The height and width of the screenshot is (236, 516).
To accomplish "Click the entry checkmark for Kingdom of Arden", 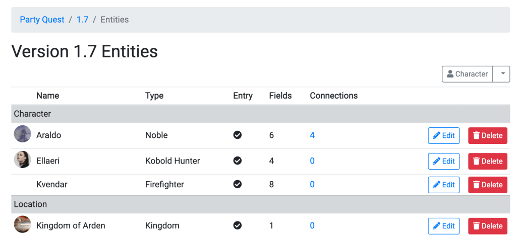I will (238, 225).
